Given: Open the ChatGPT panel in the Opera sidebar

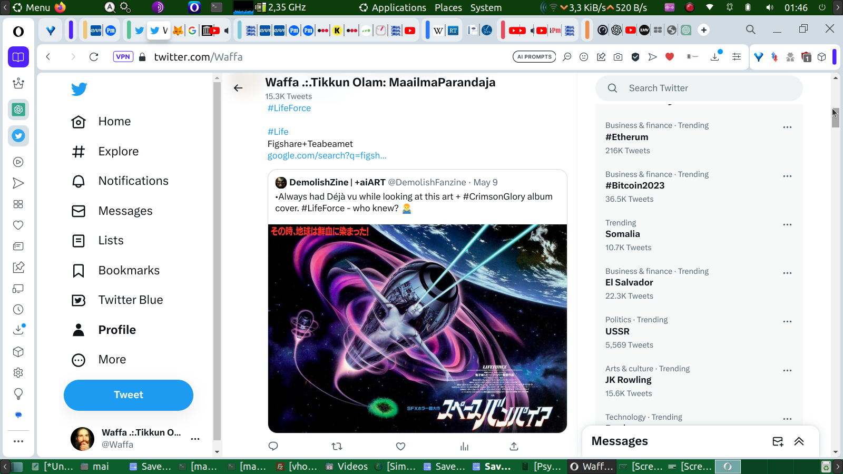Looking at the screenshot, I should 18,110.
